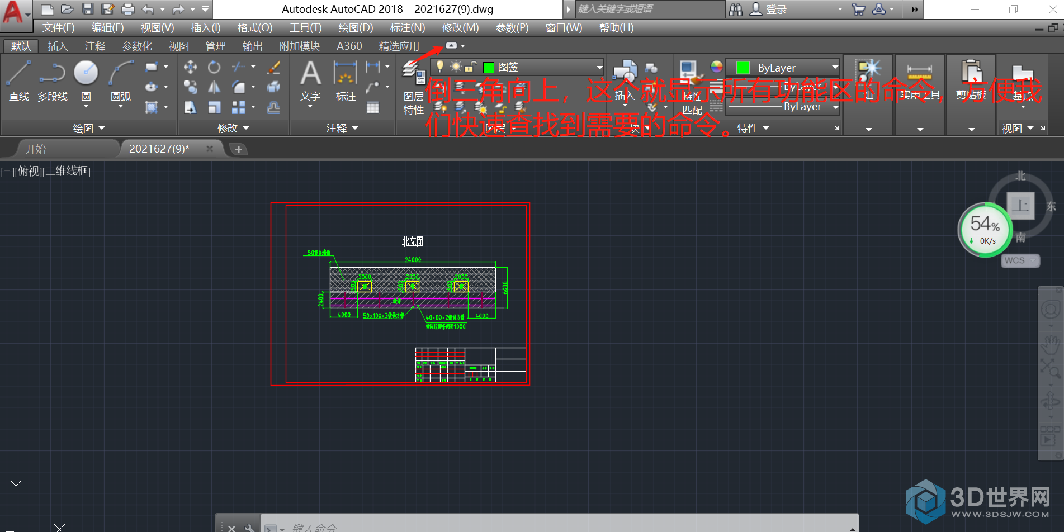Click the green ByLayer color swatch
The width and height of the screenshot is (1064, 532).
coord(743,68)
